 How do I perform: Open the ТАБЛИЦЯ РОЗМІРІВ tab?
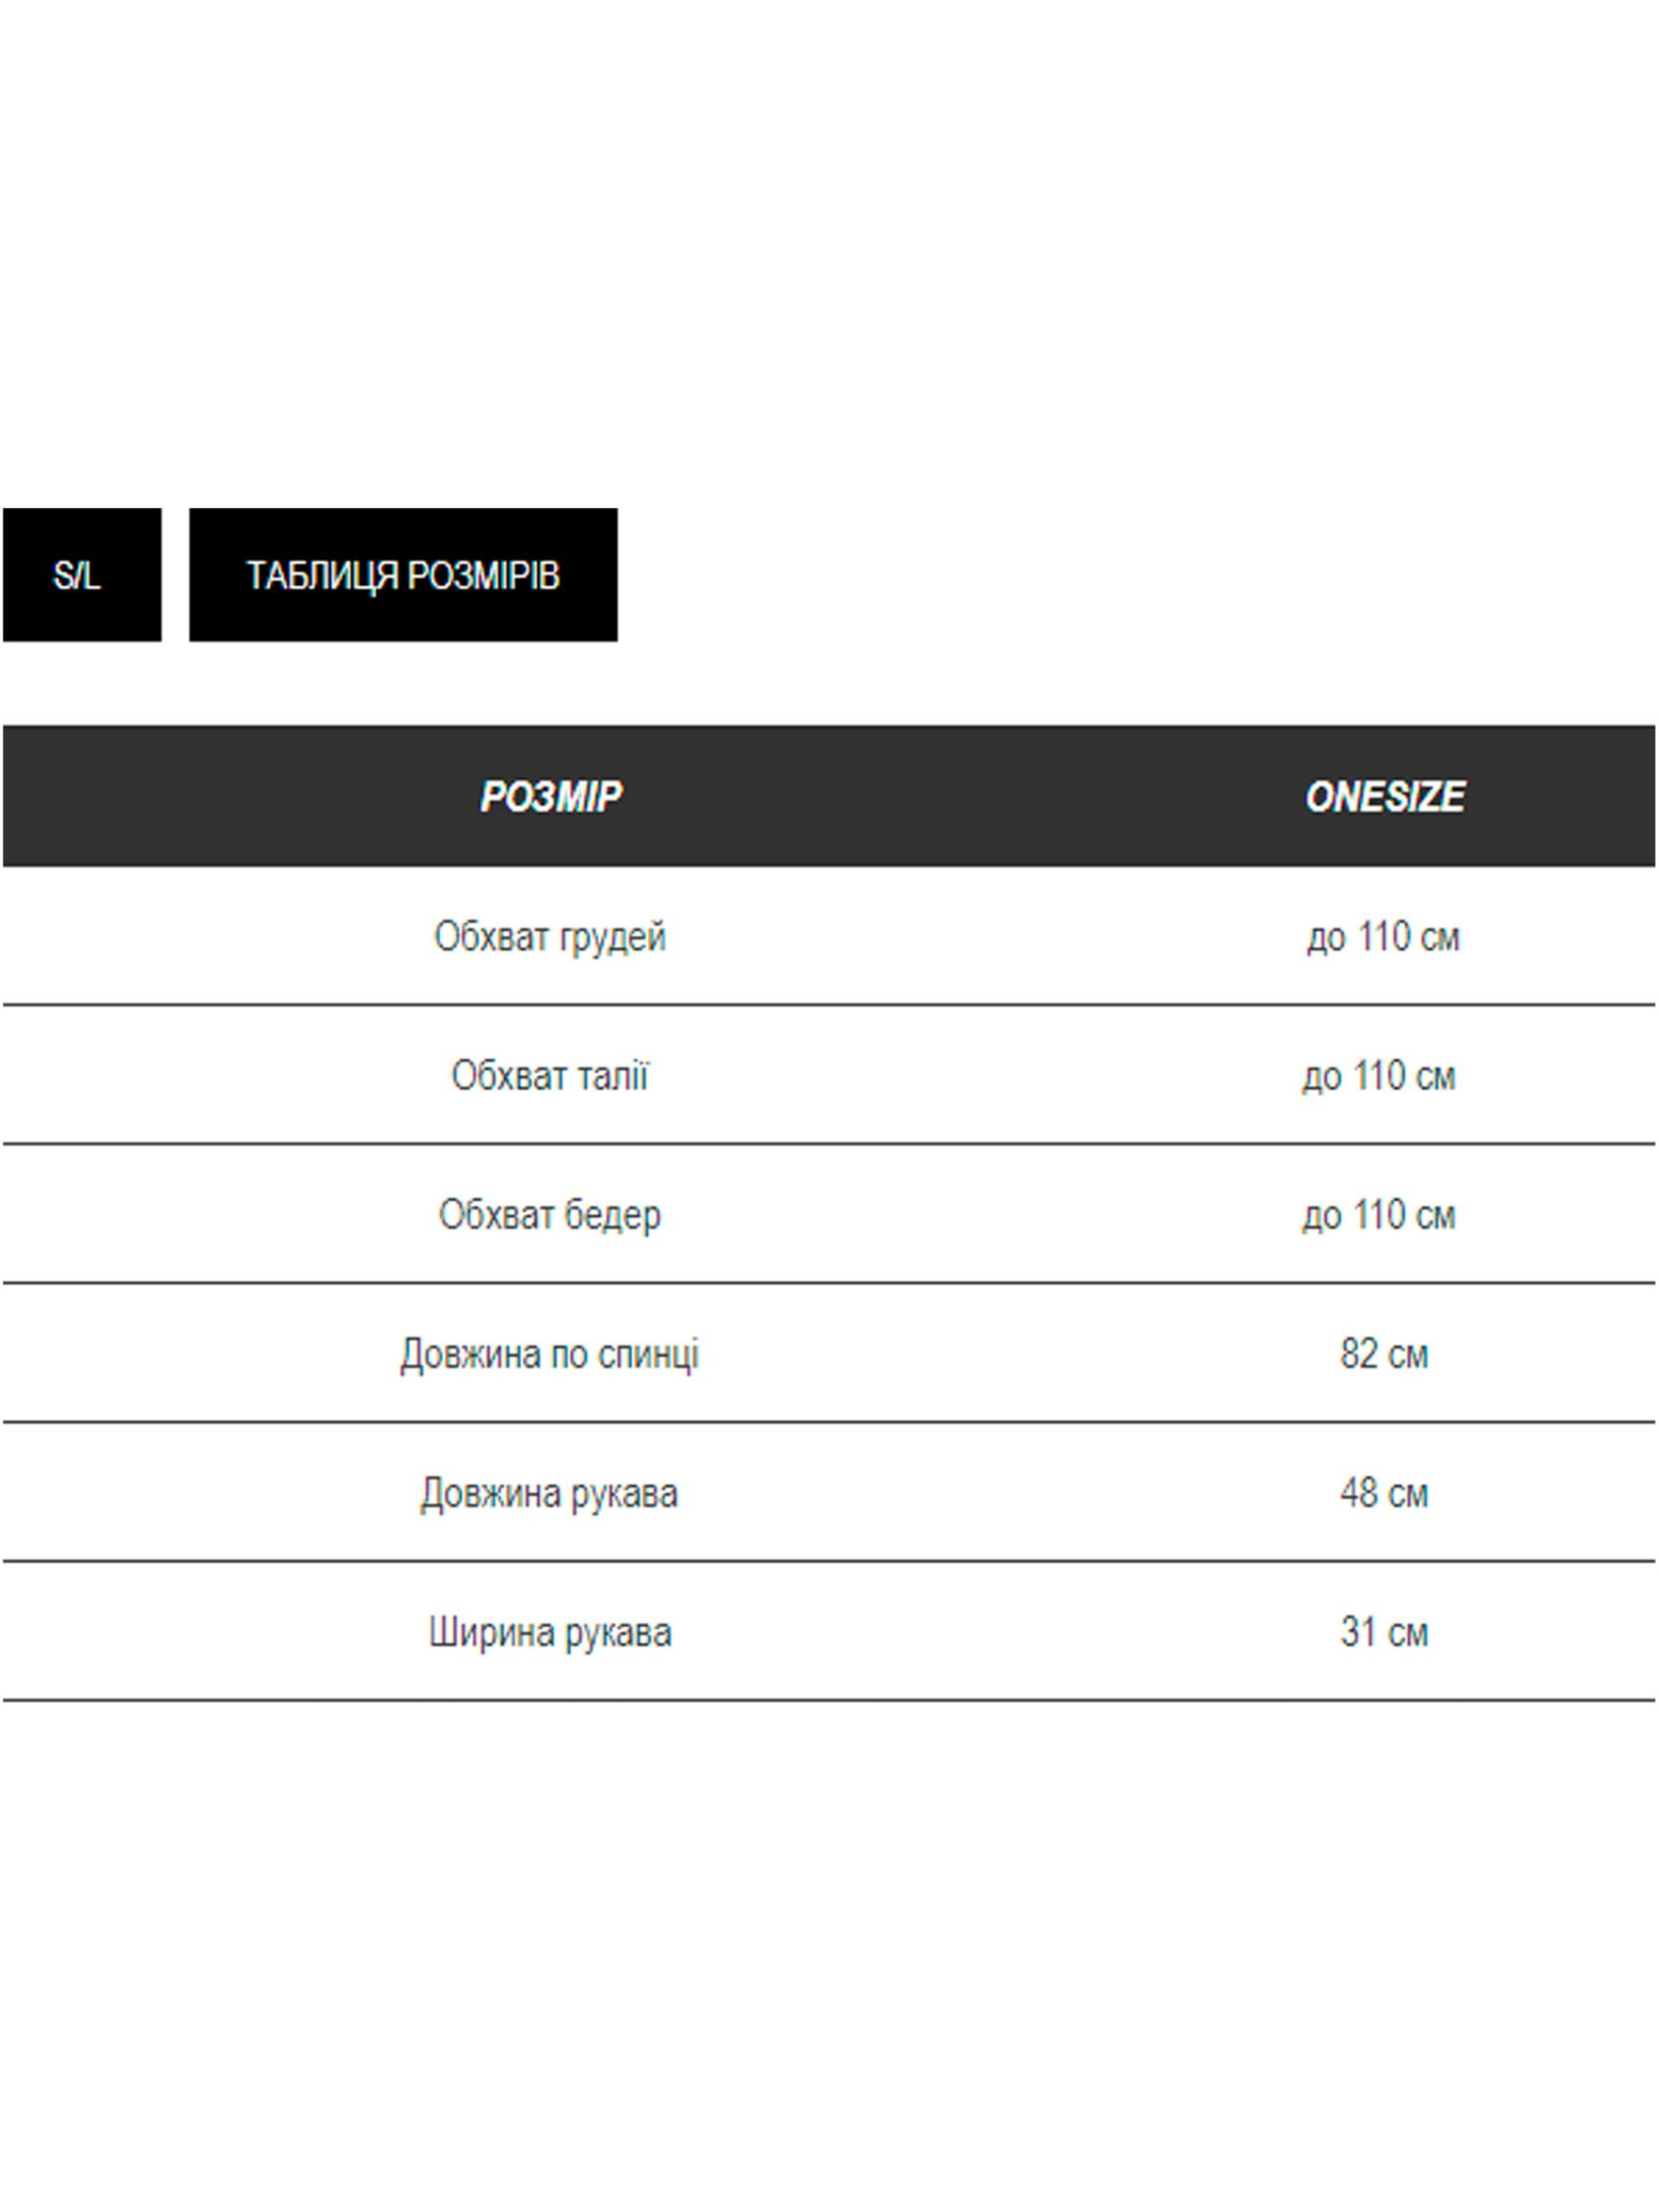point(403,575)
